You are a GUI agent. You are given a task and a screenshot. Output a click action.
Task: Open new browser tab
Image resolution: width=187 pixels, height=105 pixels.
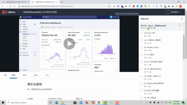(62, 2)
